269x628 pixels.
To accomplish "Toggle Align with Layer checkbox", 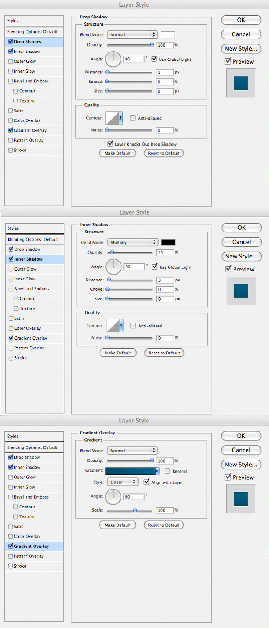I will [147, 482].
